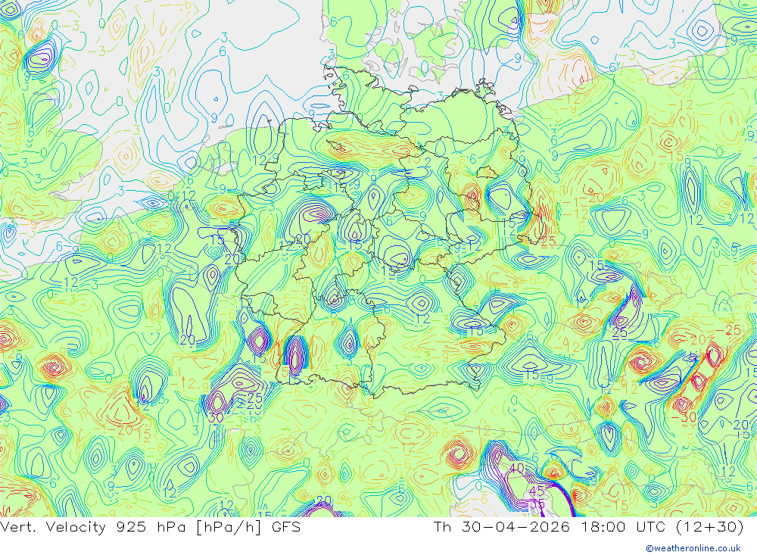This screenshot has width=757, height=555.
Task: Click the blue 12 label in the upper-right corner
Action: 747,219
